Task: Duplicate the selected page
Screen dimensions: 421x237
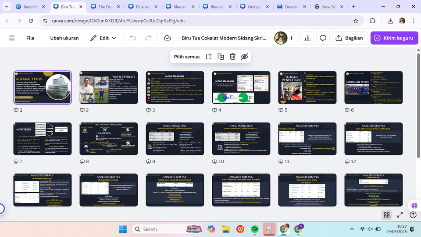Action: 221,57
